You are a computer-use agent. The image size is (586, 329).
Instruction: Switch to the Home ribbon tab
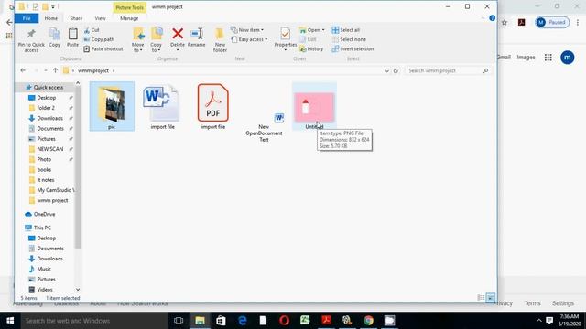[51, 18]
